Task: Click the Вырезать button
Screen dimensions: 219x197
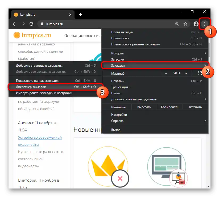Action: click(x=144, y=107)
